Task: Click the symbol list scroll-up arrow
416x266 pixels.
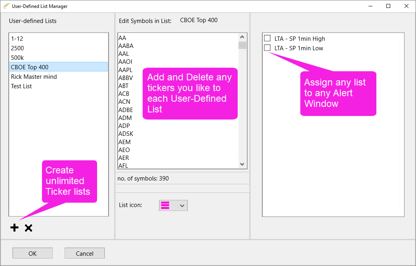Action: (242, 37)
